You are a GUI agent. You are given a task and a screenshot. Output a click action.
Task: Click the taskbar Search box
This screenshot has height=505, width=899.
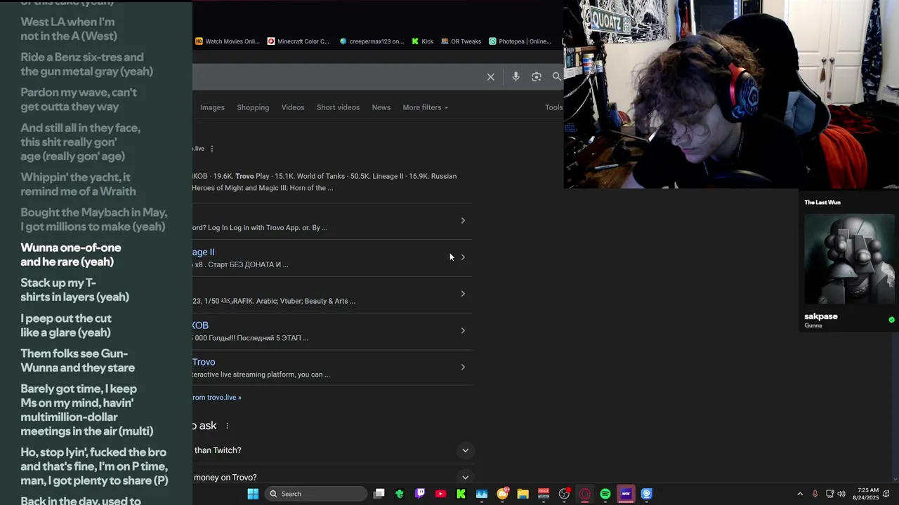316,494
